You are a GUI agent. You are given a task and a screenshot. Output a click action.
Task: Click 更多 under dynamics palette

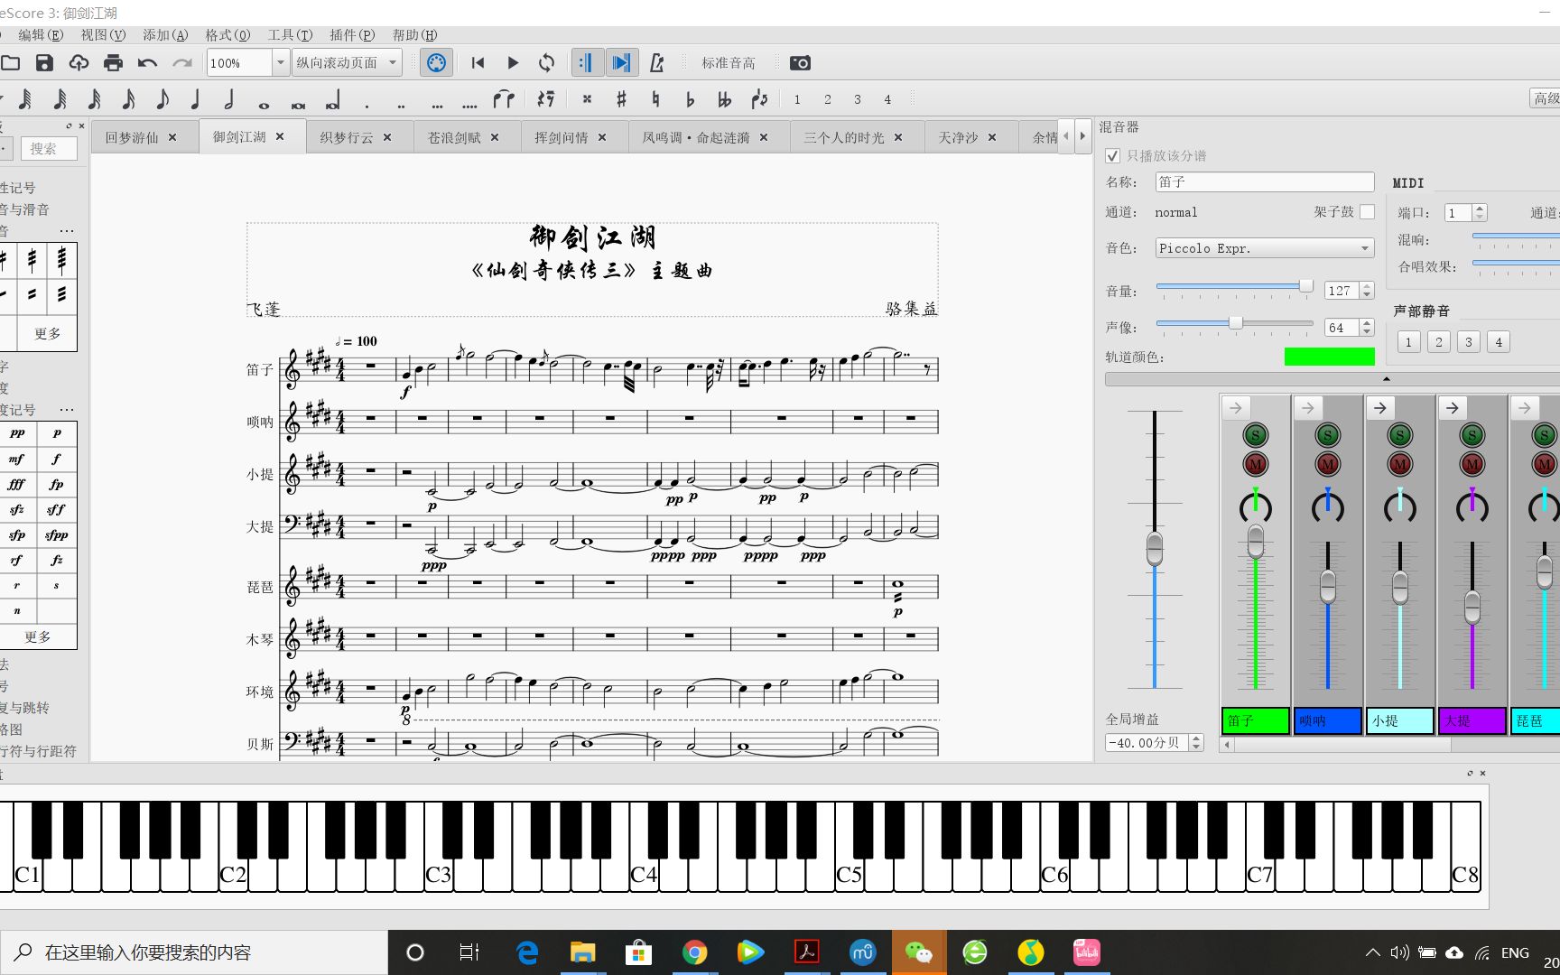point(38,636)
